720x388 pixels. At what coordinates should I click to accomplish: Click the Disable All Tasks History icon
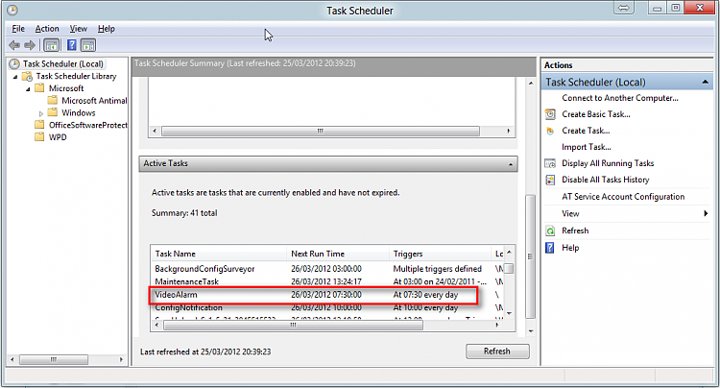coord(550,180)
